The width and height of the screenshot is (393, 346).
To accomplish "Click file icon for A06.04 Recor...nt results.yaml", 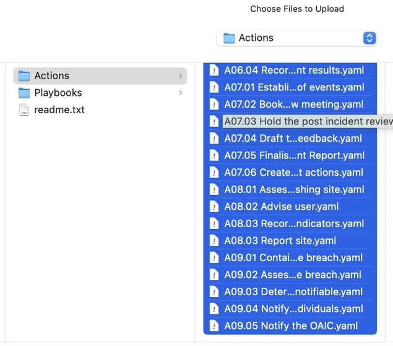I will [214, 70].
